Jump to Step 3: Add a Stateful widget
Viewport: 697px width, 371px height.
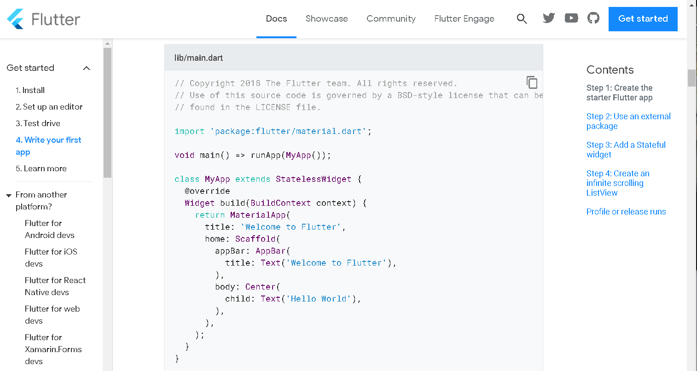point(626,150)
